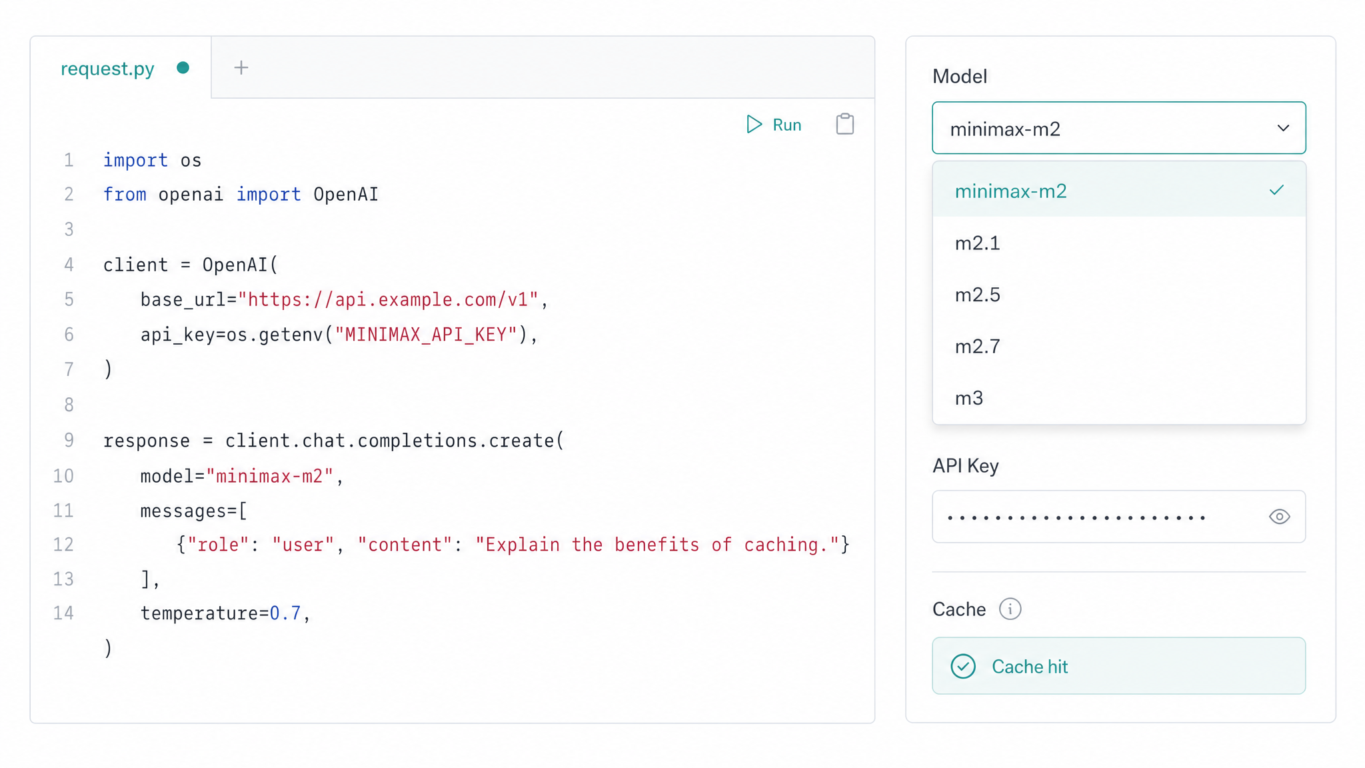This screenshot has height=768, width=1365.
Task: Click the unsaved-changes dot on request.py tab
Action: pos(183,67)
